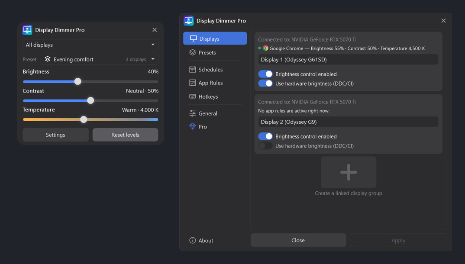Click the Neutral · 50% contrast value

pos(142,90)
